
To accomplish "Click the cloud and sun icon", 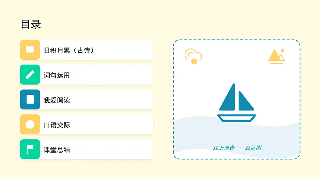I will coord(193,56).
